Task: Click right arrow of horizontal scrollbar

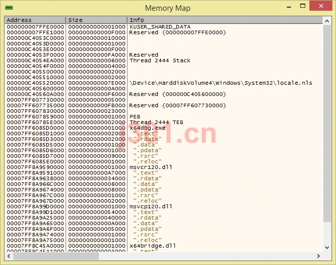Action: coord(319,256)
